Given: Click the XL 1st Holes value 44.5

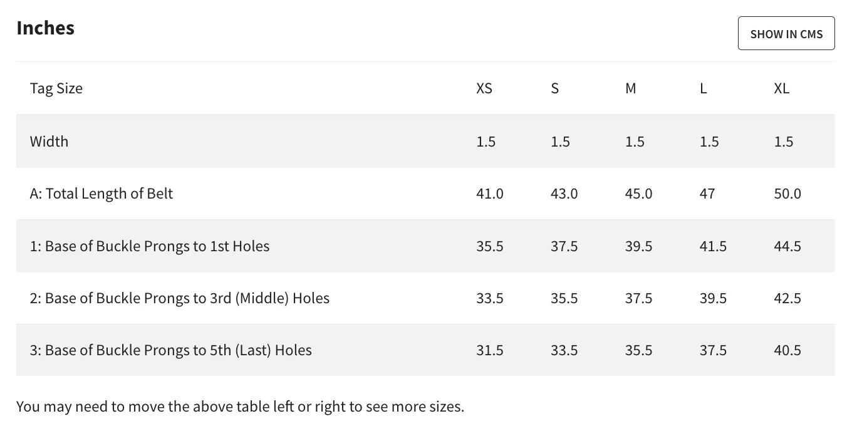Looking at the screenshot, I should pos(787,246).
